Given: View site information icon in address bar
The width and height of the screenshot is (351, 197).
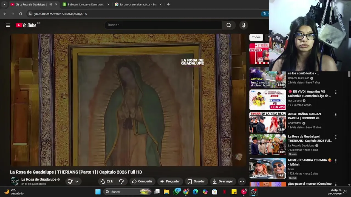Looking at the screenshot, I should 30,14.
